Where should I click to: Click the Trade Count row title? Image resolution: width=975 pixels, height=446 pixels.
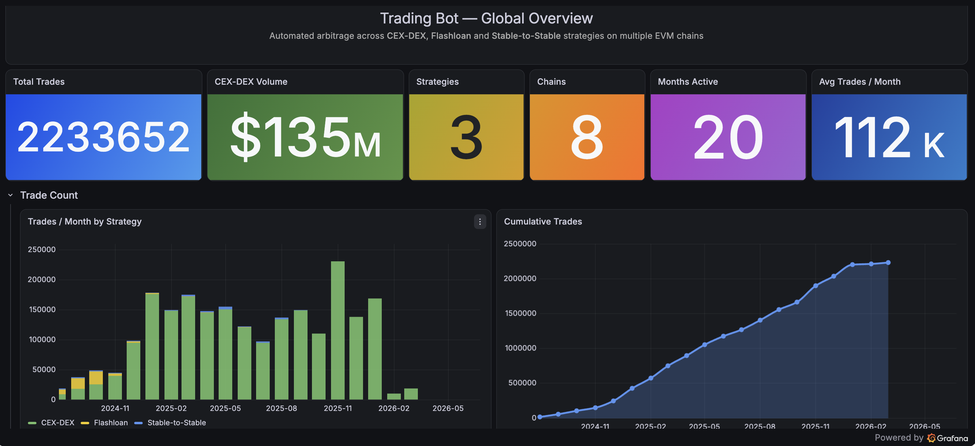(49, 195)
